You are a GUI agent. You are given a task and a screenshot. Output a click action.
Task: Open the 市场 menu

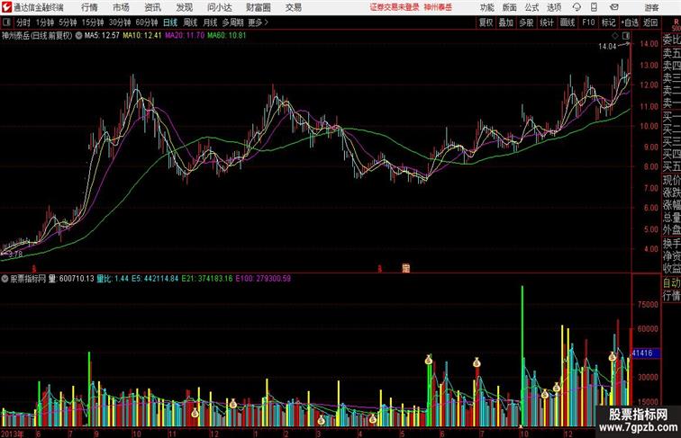pyautogui.click(x=122, y=7)
